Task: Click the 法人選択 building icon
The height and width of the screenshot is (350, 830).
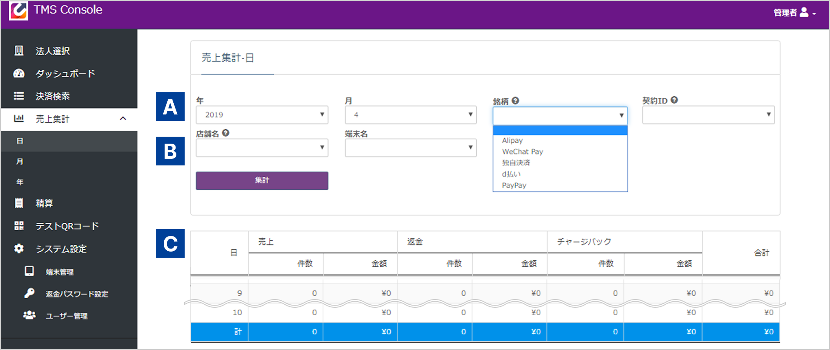Action: click(x=19, y=51)
